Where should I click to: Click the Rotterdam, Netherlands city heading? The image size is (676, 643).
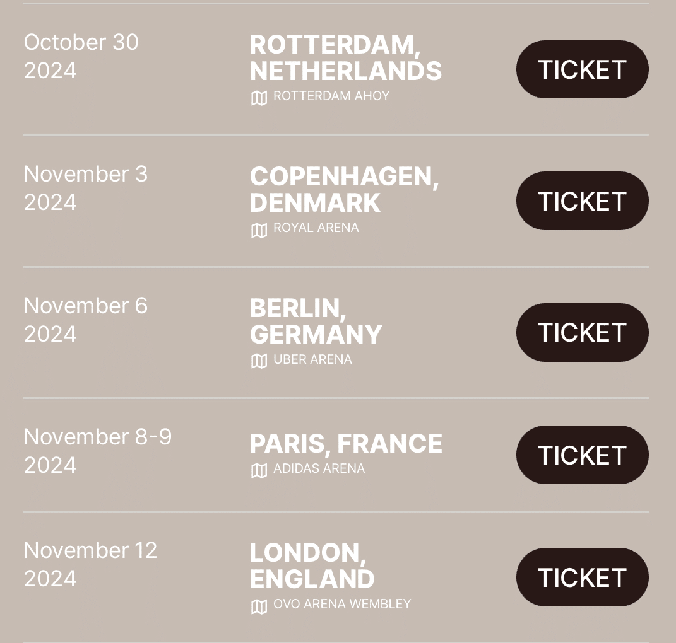[346, 58]
